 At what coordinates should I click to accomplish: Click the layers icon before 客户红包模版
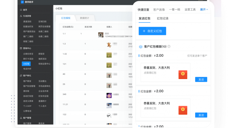[141, 46]
